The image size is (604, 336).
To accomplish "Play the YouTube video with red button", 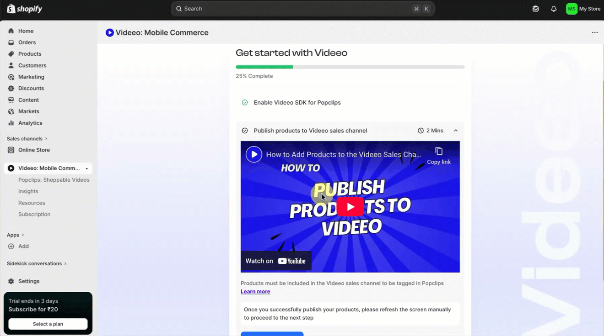I will pyautogui.click(x=350, y=207).
